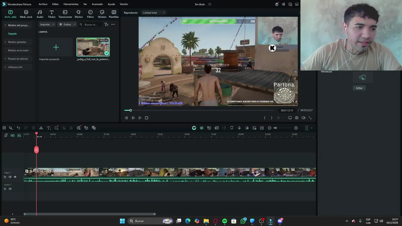Click the filter icon beside search field
The height and width of the screenshot is (226, 402).
[106, 24]
